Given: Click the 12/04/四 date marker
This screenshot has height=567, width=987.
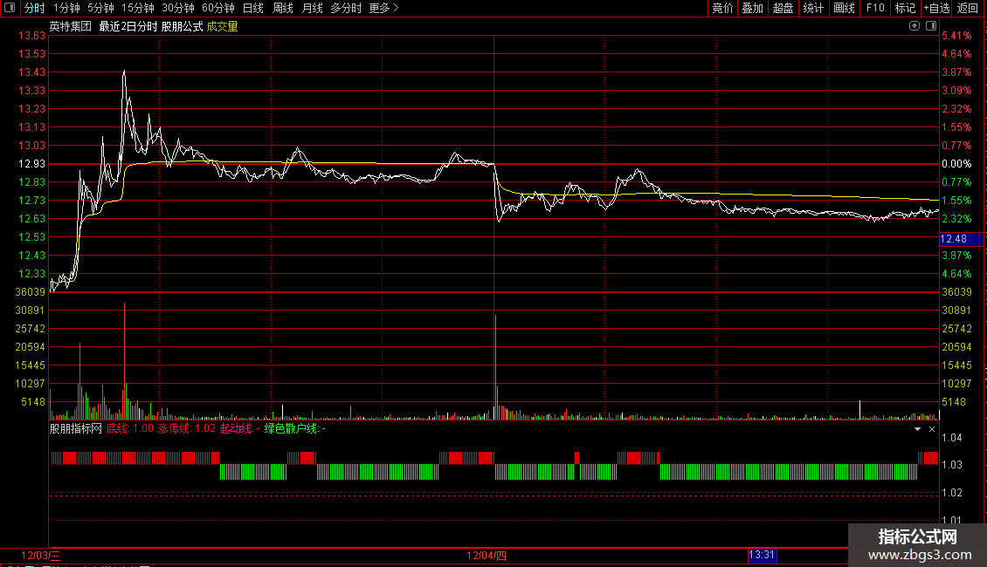Looking at the screenshot, I should tap(487, 555).
